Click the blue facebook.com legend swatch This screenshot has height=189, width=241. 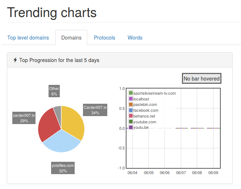(x=131, y=110)
